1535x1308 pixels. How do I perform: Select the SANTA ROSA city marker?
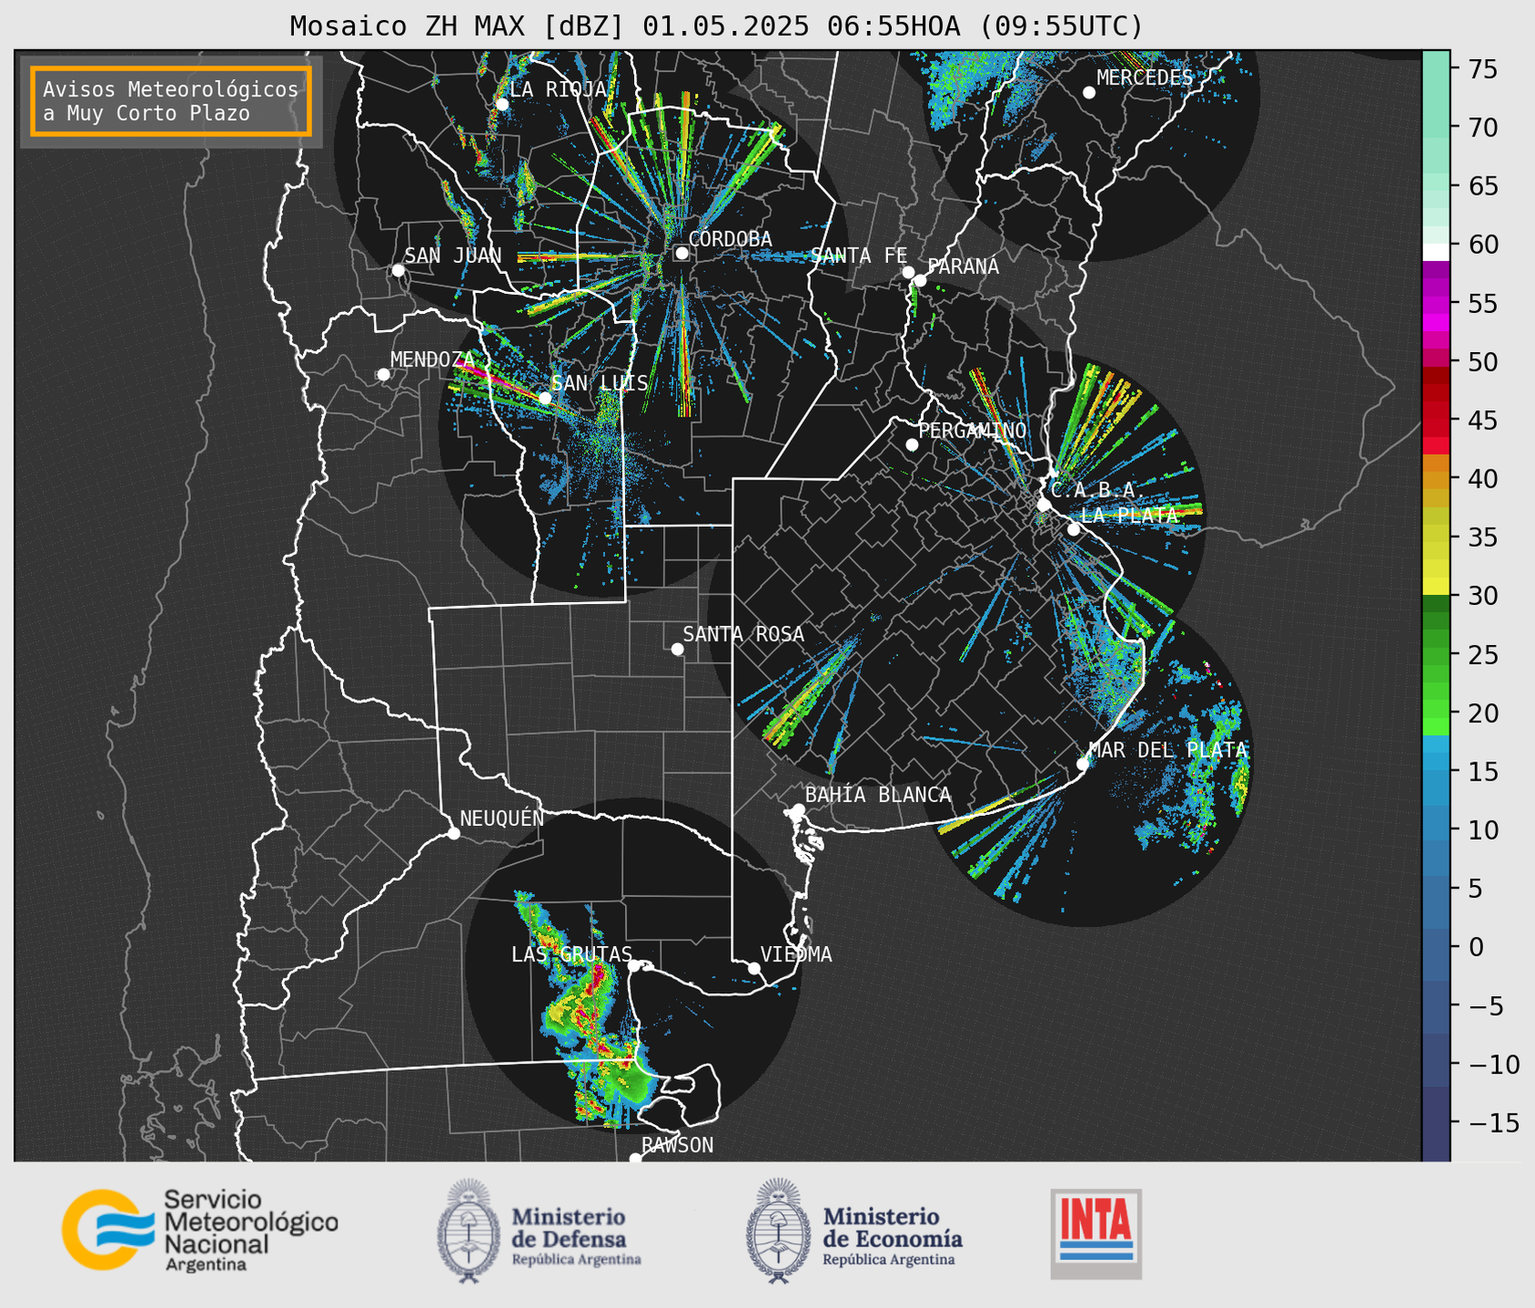click(677, 649)
